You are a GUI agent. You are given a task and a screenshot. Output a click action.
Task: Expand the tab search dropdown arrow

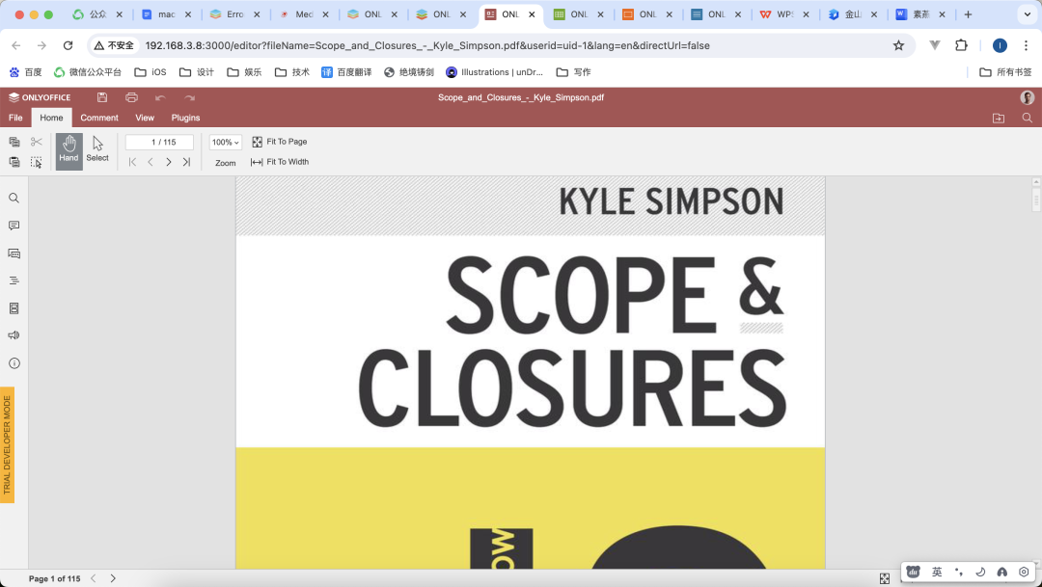pyautogui.click(x=1028, y=14)
